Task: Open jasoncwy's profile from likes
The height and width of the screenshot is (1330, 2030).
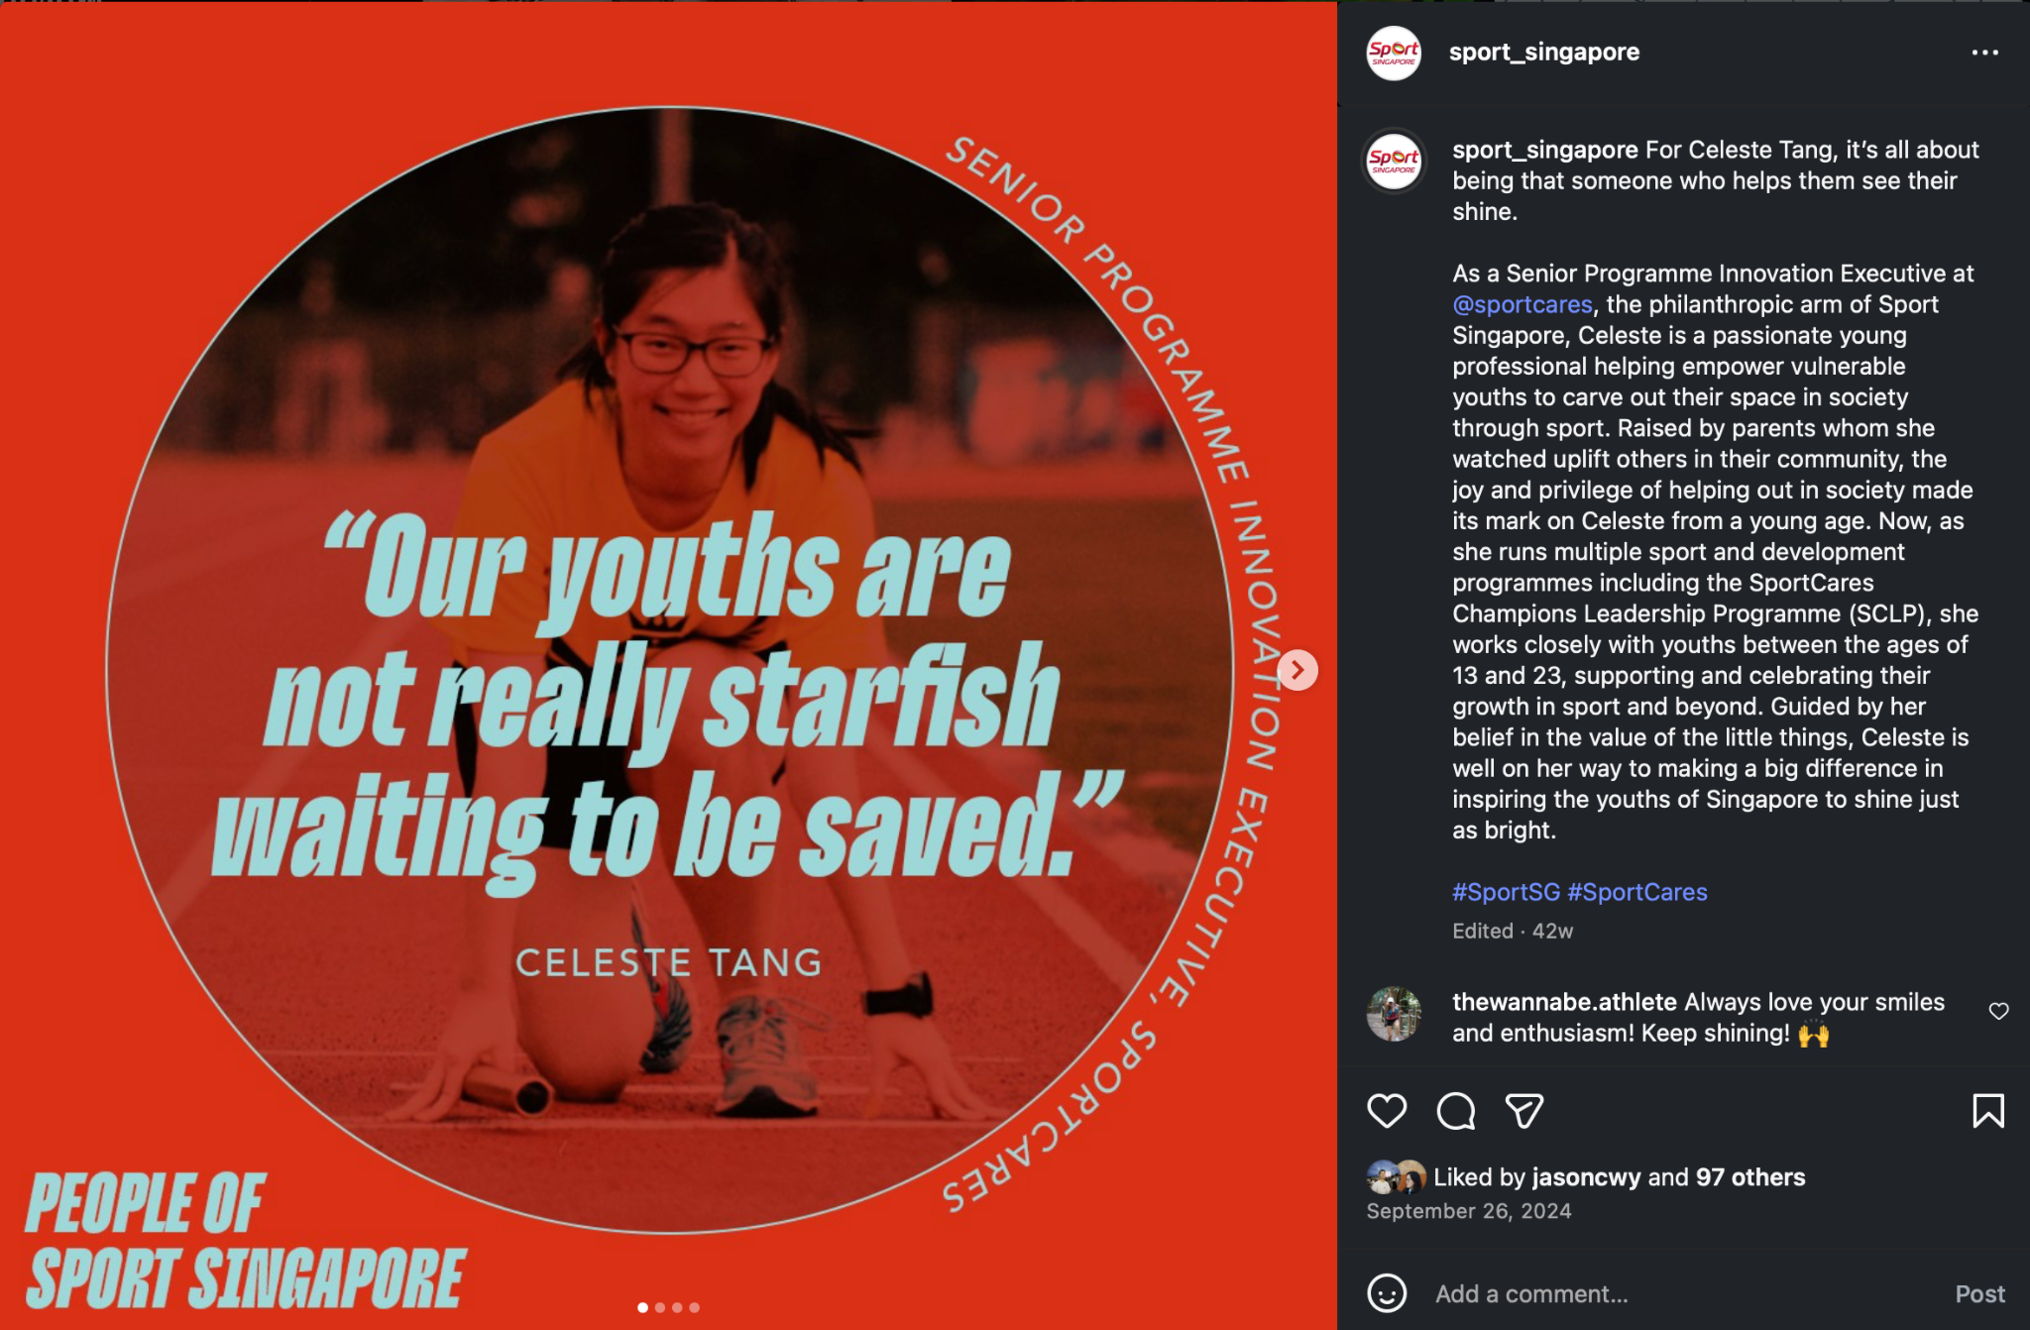Action: click(x=1586, y=1177)
